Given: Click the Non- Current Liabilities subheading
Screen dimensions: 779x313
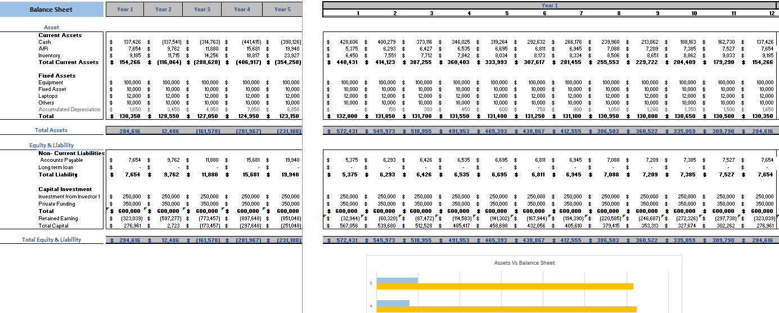Looking at the screenshot, I should click(71, 153).
